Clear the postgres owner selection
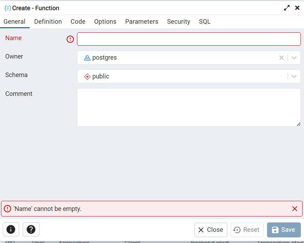304x243 pixels. pos(281,58)
